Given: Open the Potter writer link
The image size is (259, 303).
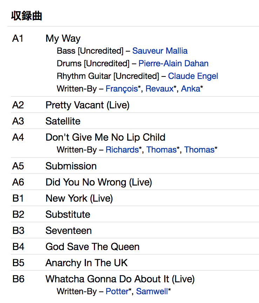Looking at the screenshot, I should 117,291.
